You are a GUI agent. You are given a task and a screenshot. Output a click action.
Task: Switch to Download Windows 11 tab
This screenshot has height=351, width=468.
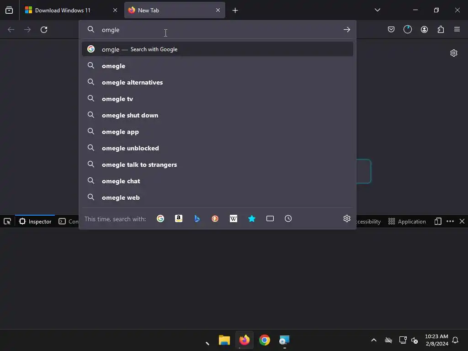click(71, 10)
